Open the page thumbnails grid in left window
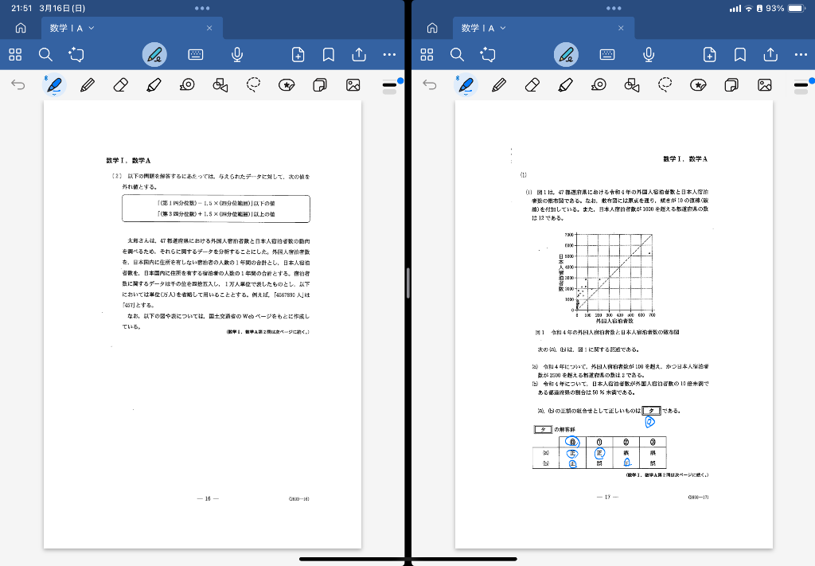This screenshot has height=566, width=815. (15, 55)
